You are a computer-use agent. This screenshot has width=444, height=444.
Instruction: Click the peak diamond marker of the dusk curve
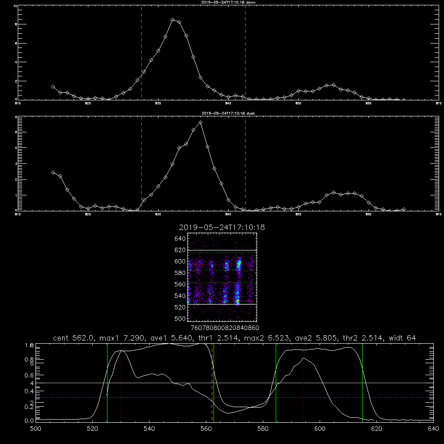(201, 123)
